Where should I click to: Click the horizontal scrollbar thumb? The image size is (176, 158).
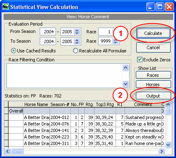tap(17, 151)
